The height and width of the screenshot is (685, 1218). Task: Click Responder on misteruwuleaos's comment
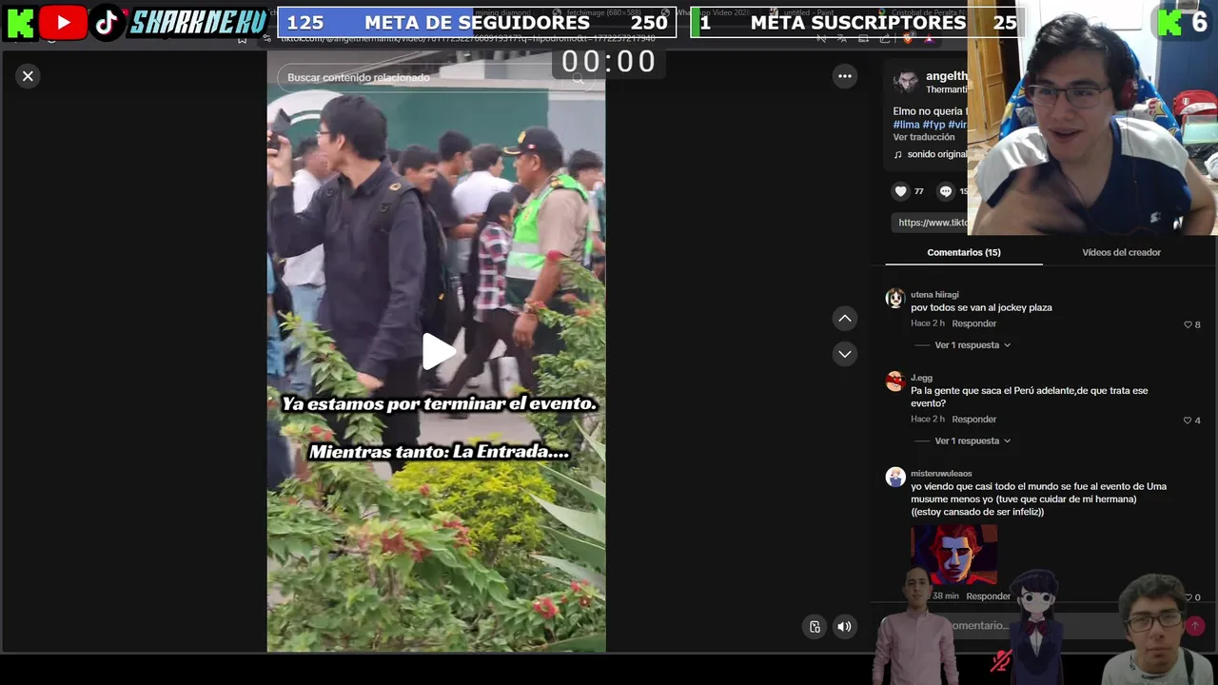tap(989, 597)
